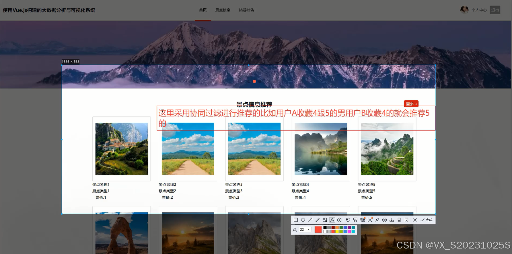Pick the magenta color swatch
512x254 pixels.
[349, 232]
